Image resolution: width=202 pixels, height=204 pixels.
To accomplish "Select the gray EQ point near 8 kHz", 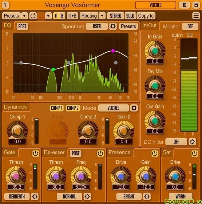I will (x=116, y=63).
